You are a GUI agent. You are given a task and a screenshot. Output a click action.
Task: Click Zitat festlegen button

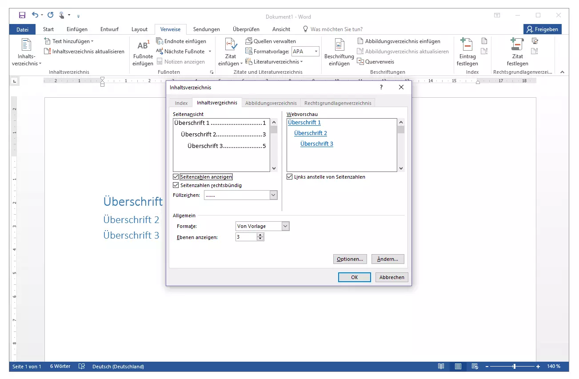[x=517, y=52]
